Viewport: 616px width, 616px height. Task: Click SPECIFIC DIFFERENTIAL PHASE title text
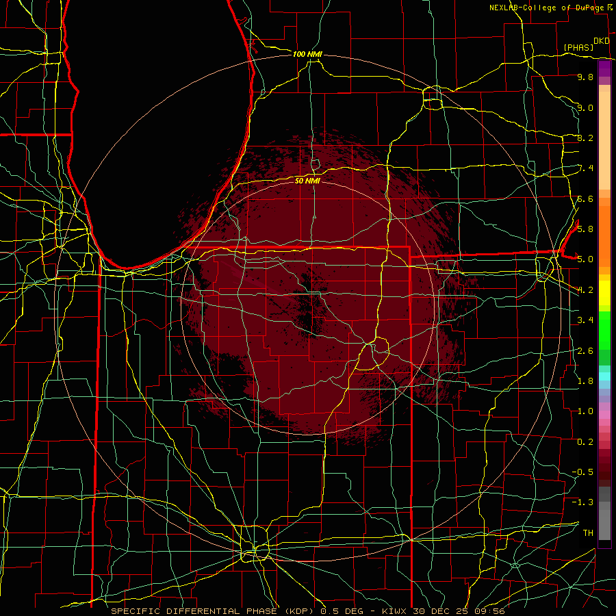tap(194, 611)
